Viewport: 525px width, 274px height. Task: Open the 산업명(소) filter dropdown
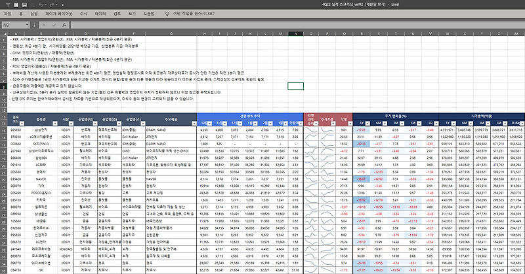point(143,124)
